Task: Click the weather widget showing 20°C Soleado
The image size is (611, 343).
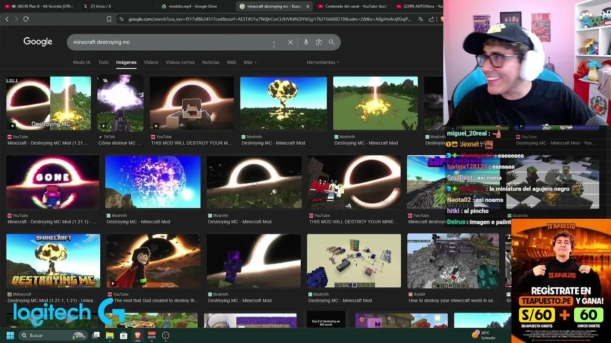Action: (485, 335)
